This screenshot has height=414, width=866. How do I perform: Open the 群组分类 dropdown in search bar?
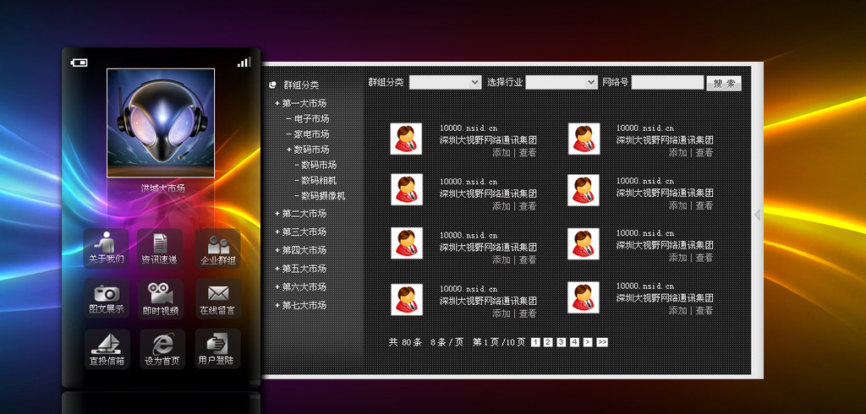[445, 82]
